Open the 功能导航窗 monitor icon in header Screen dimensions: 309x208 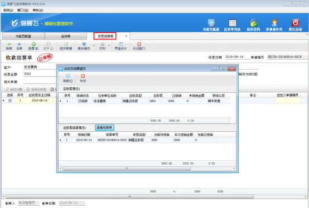click(211, 23)
